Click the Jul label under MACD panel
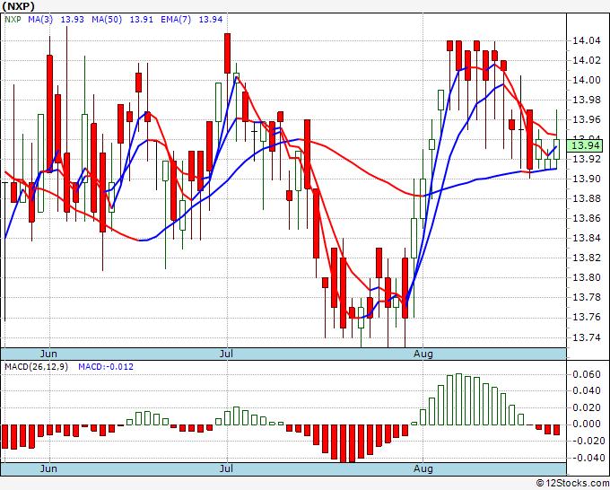 point(226,468)
